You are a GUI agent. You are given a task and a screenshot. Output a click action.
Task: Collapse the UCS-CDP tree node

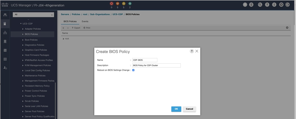[x=21, y=24]
